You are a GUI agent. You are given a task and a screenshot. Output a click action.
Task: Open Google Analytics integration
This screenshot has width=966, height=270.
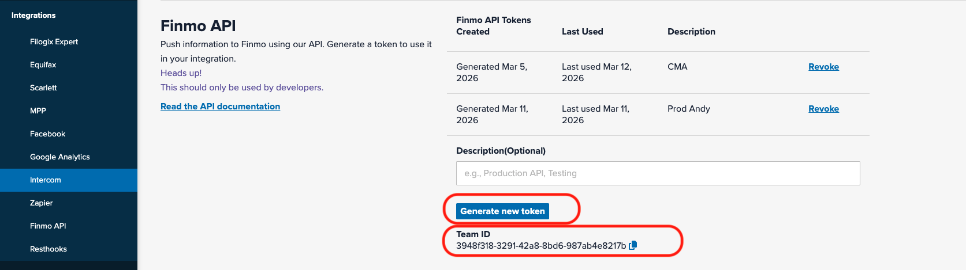pos(59,157)
